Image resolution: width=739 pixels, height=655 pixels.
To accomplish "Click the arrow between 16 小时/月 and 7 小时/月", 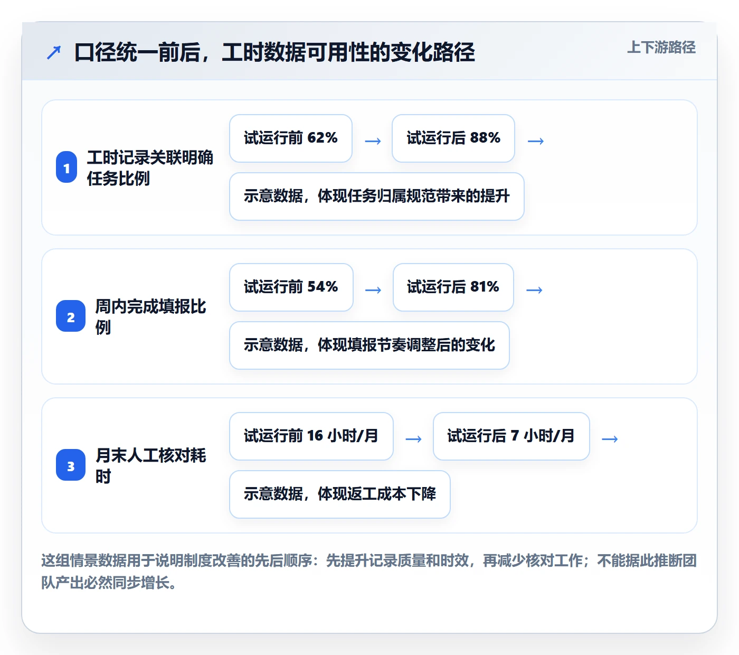I will point(413,439).
